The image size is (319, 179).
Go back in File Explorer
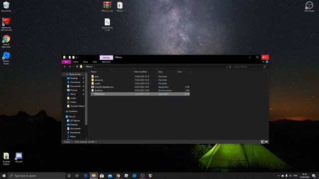click(x=65, y=67)
